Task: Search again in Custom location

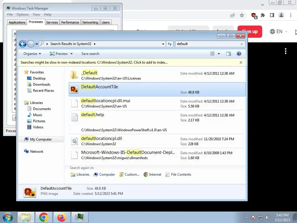Action: [x=129, y=175]
